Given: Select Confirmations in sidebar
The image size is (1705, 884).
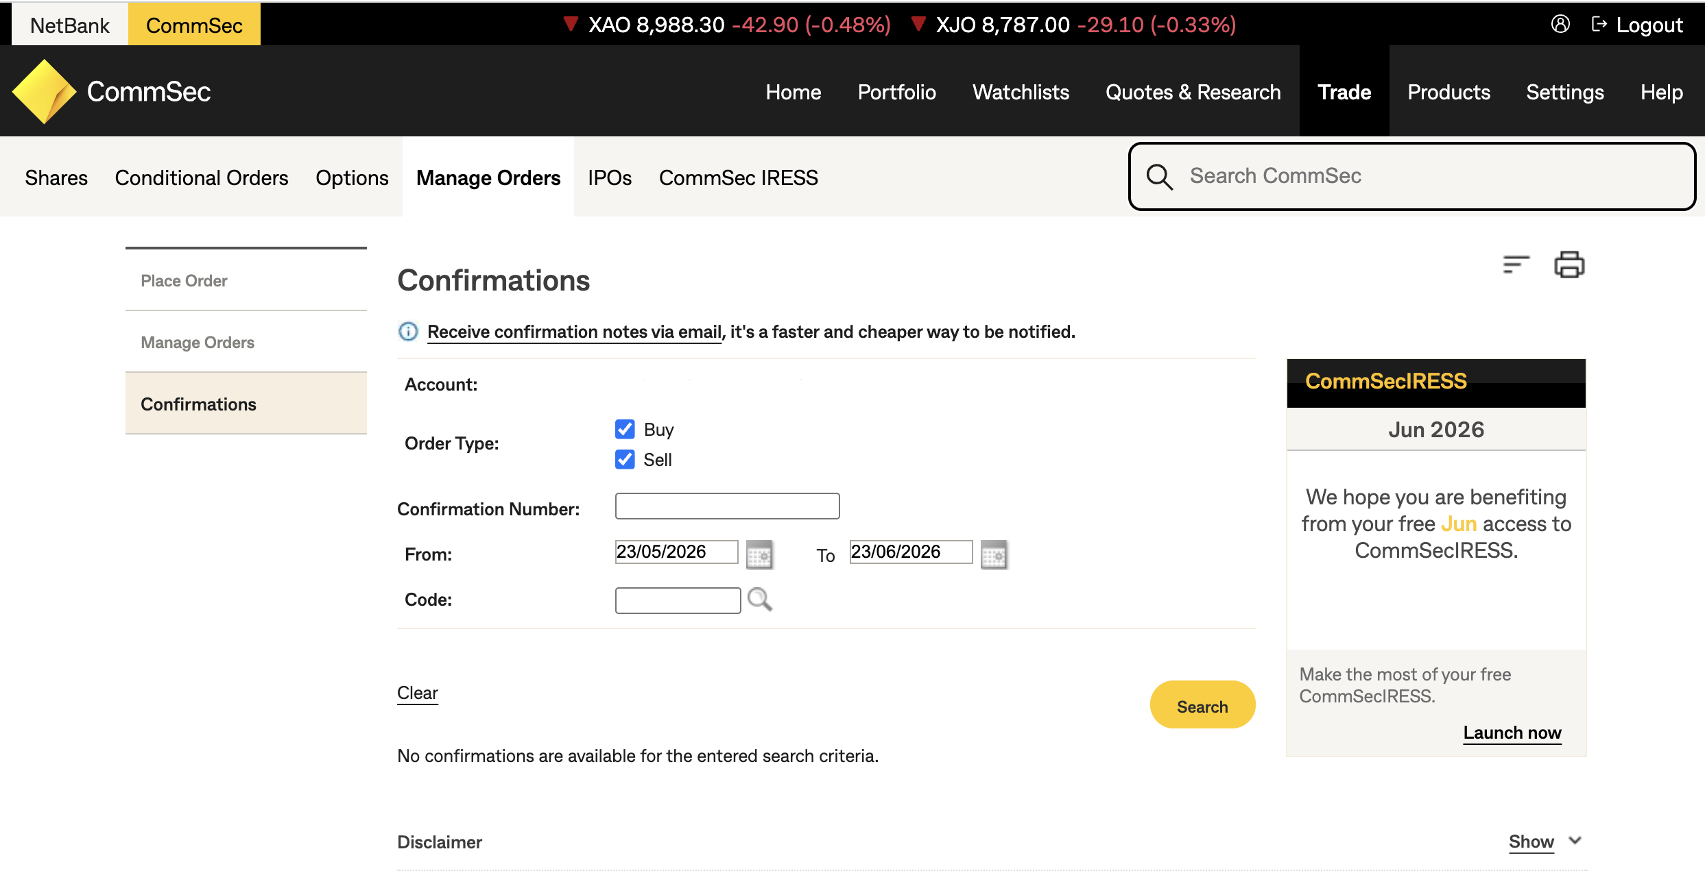Looking at the screenshot, I should [x=246, y=404].
